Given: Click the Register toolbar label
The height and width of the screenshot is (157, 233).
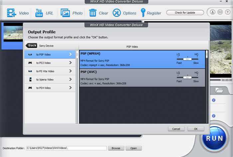Looking at the screenshot, I should click(x=154, y=13).
